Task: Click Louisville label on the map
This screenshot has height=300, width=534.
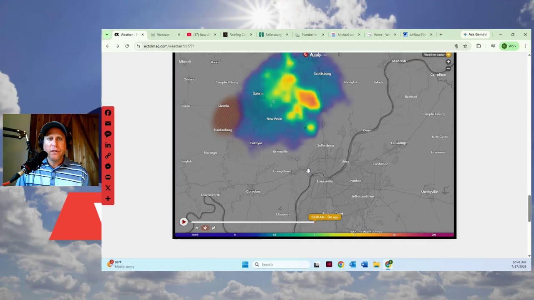Action: pos(325,181)
